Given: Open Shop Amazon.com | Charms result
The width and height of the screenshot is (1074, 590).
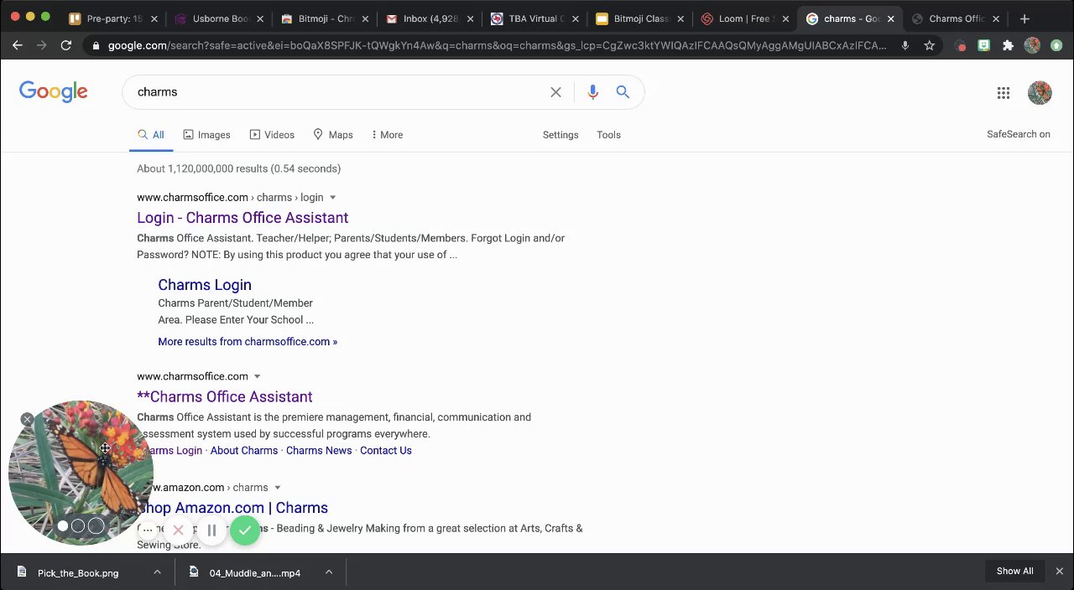Looking at the screenshot, I should click(x=232, y=508).
